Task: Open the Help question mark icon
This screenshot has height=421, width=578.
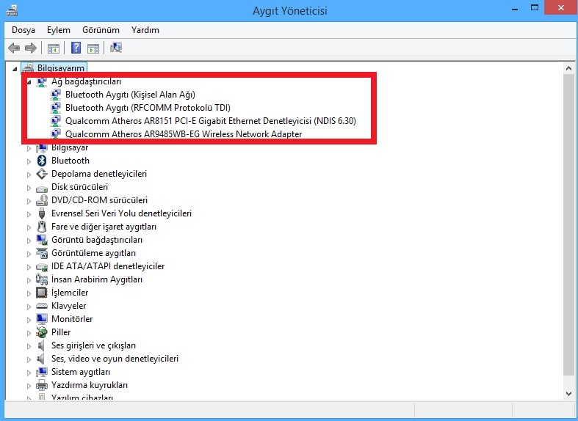Action: 76,48
